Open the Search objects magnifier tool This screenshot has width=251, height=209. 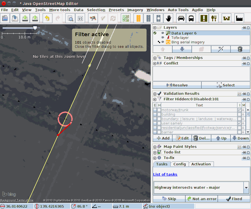click(x=71, y=19)
